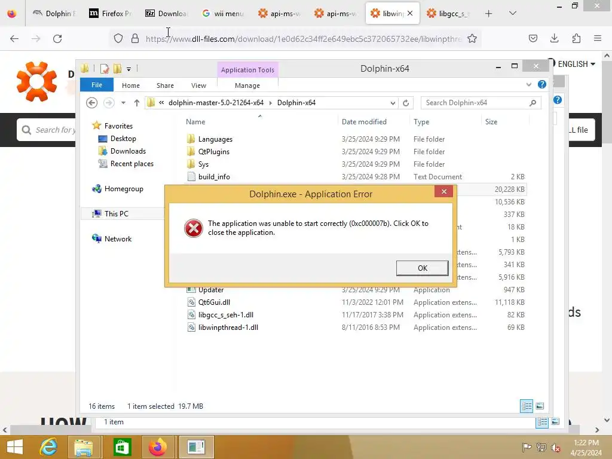Bookmark this page with star icon
The width and height of the screenshot is (612, 459).
tap(472, 39)
